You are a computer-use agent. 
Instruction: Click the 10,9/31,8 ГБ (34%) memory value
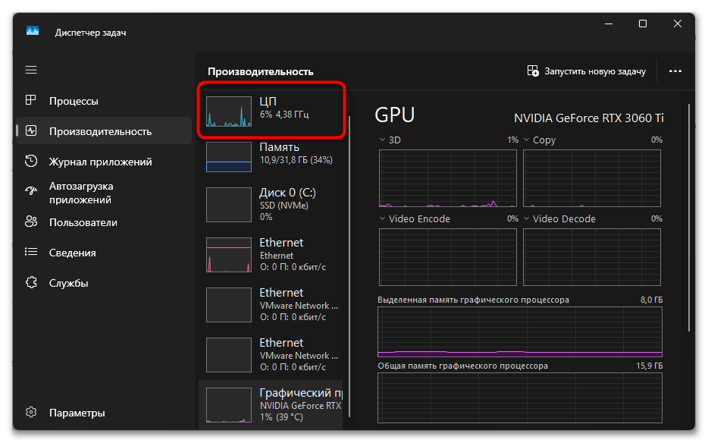coord(296,160)
